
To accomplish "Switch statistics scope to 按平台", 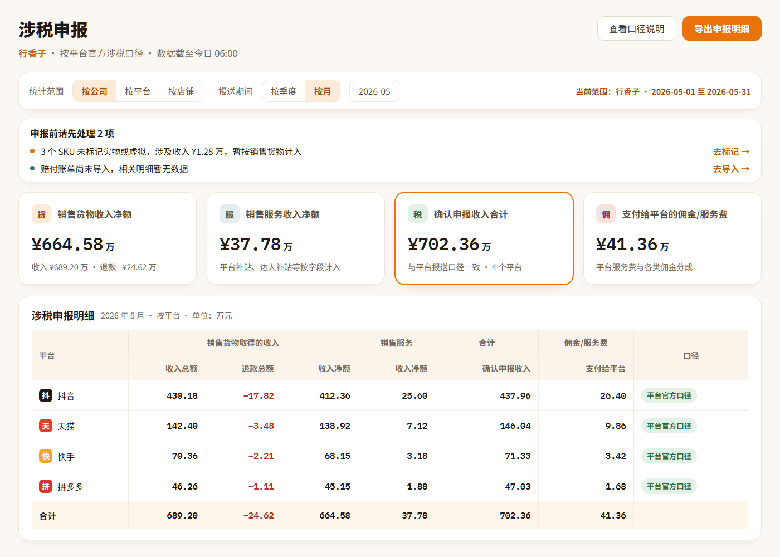I will click(x=138, y=91).
